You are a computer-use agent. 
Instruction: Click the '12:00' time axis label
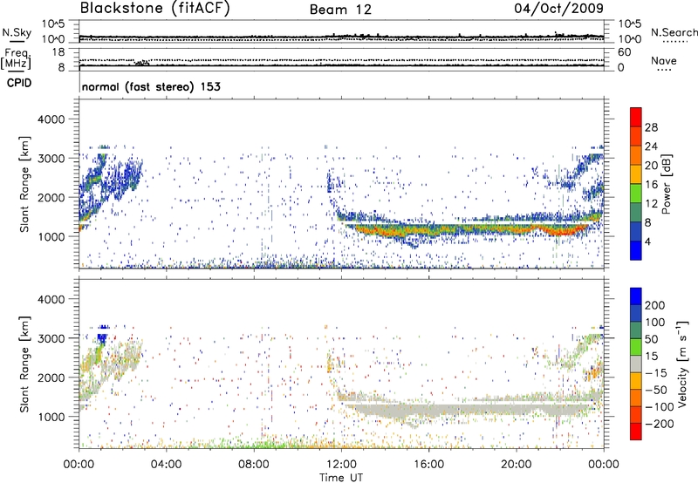(341, 465)
